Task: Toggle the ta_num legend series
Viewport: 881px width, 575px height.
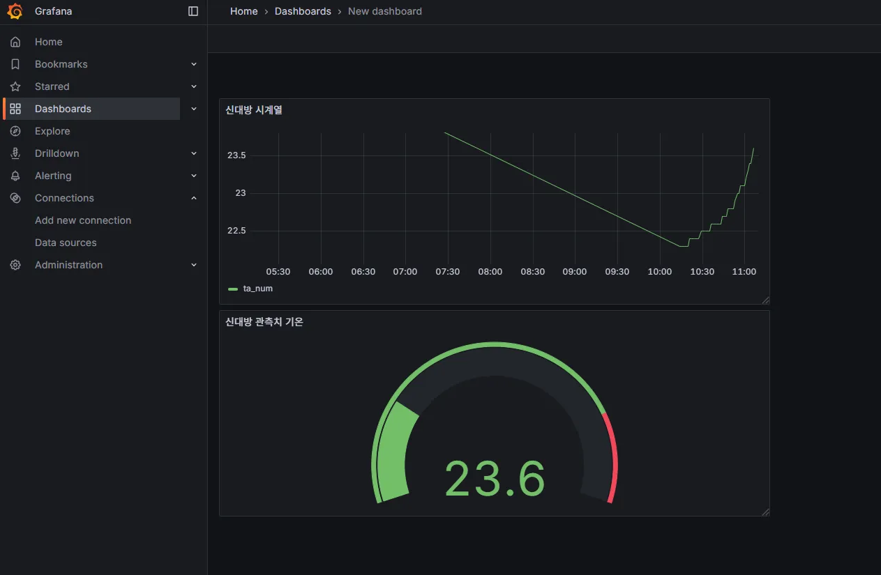Action: click(257, 288)
